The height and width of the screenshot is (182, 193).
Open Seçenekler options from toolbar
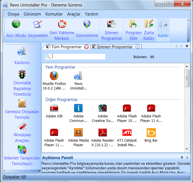38,29
